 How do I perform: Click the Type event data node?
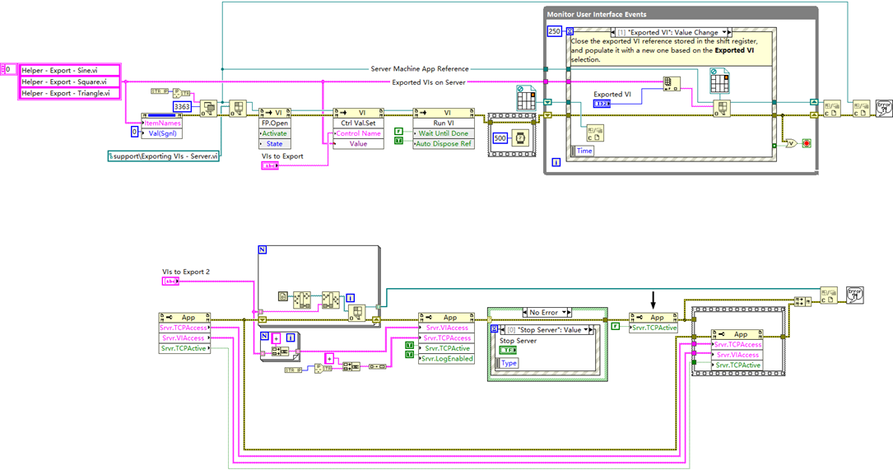[508, 363]
